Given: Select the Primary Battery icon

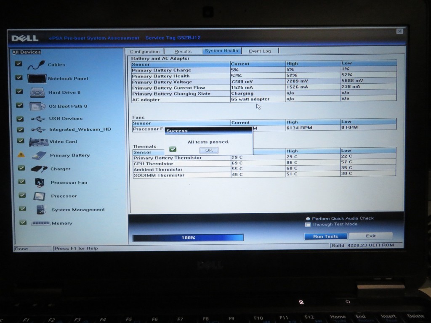Looking at the screenshot, I should 39,156.
